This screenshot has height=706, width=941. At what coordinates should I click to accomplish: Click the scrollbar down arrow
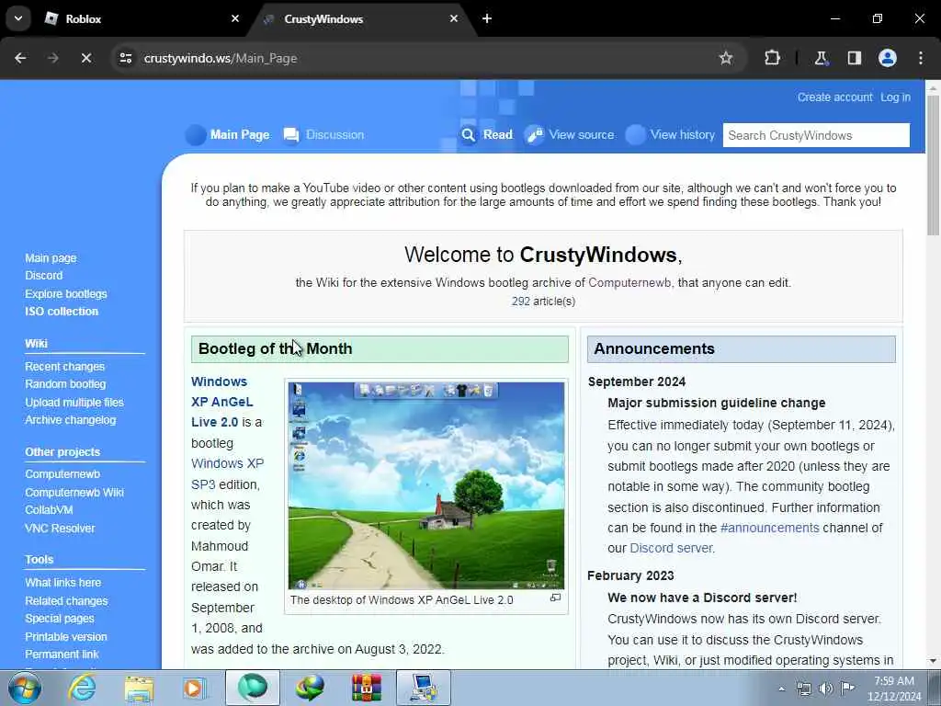point(933,661)
